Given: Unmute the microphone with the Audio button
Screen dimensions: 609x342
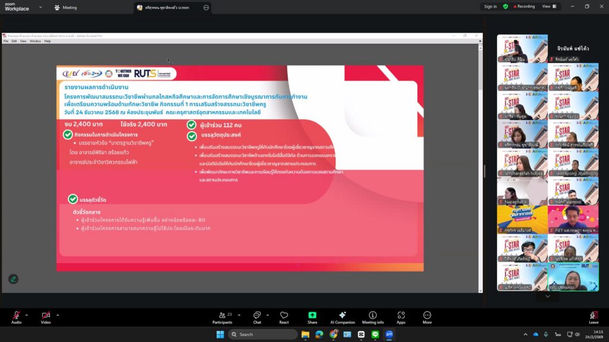Looking at the screenshot, I should [16, 316].
